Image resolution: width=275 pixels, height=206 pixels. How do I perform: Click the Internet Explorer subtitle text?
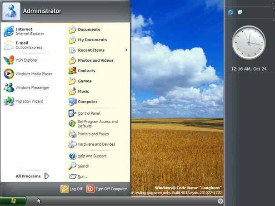(30, 34)
